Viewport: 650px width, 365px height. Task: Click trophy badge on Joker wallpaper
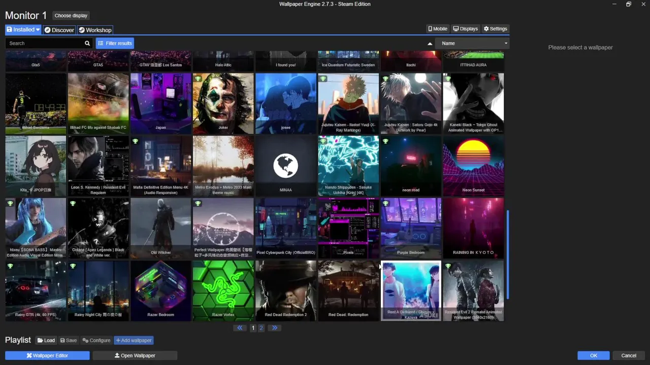pos(198,79)
